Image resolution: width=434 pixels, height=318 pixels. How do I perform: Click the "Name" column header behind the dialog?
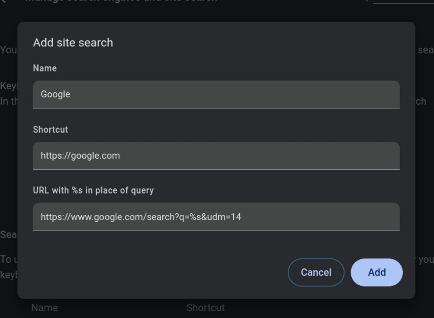[x=45, y=308]
